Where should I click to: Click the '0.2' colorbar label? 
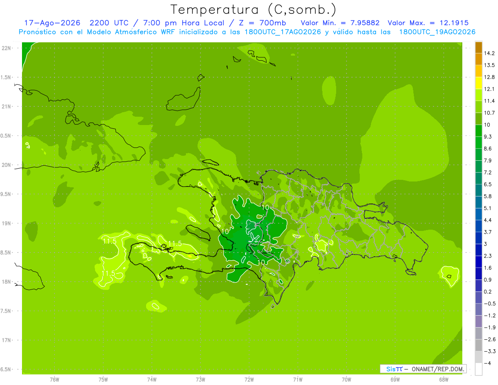pos(488,292)
